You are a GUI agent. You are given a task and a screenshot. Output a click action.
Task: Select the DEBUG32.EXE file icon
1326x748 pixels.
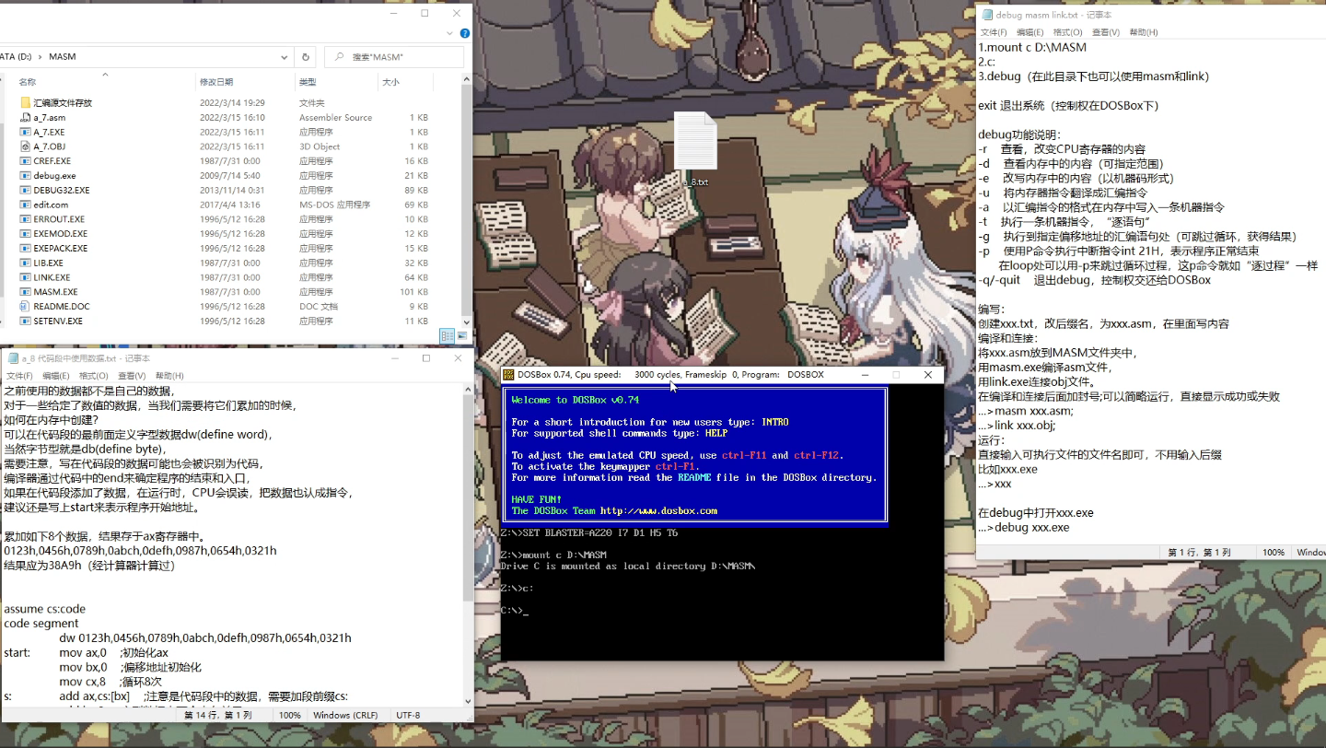[x=26, y=190]
